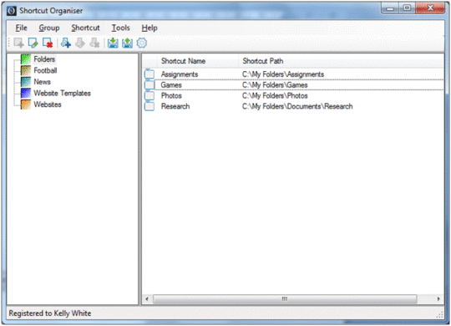Click the horizontal scrollbar left arrow
The height and width of the screenshot is (326, 451).
pos(147,299)
